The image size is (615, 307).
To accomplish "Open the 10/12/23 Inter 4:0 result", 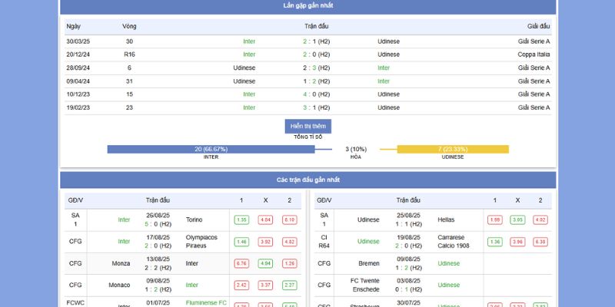I will tap(316, 94).
